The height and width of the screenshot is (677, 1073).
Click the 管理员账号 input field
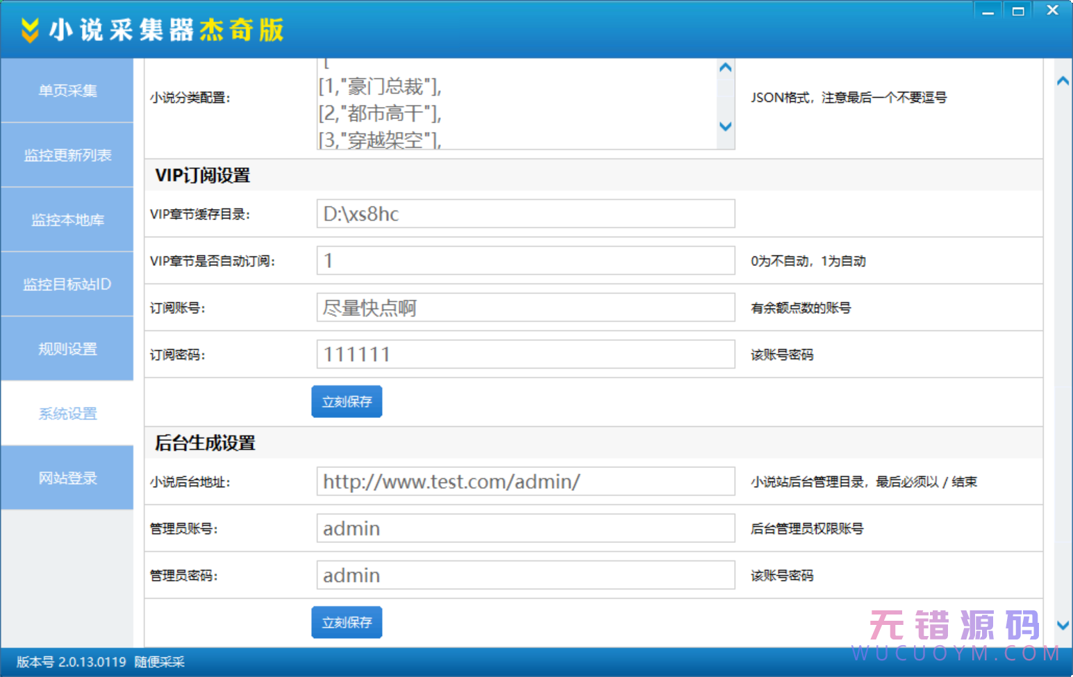(525, 528)
